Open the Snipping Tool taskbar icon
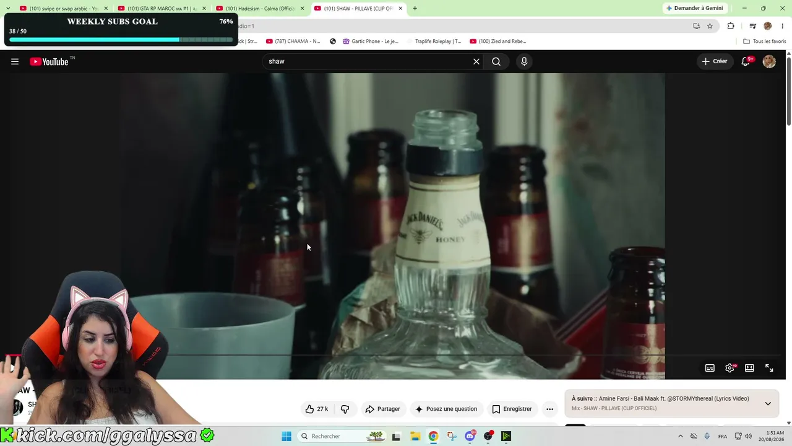Viewport: 792px width, 446px height. tap(452, 436)
